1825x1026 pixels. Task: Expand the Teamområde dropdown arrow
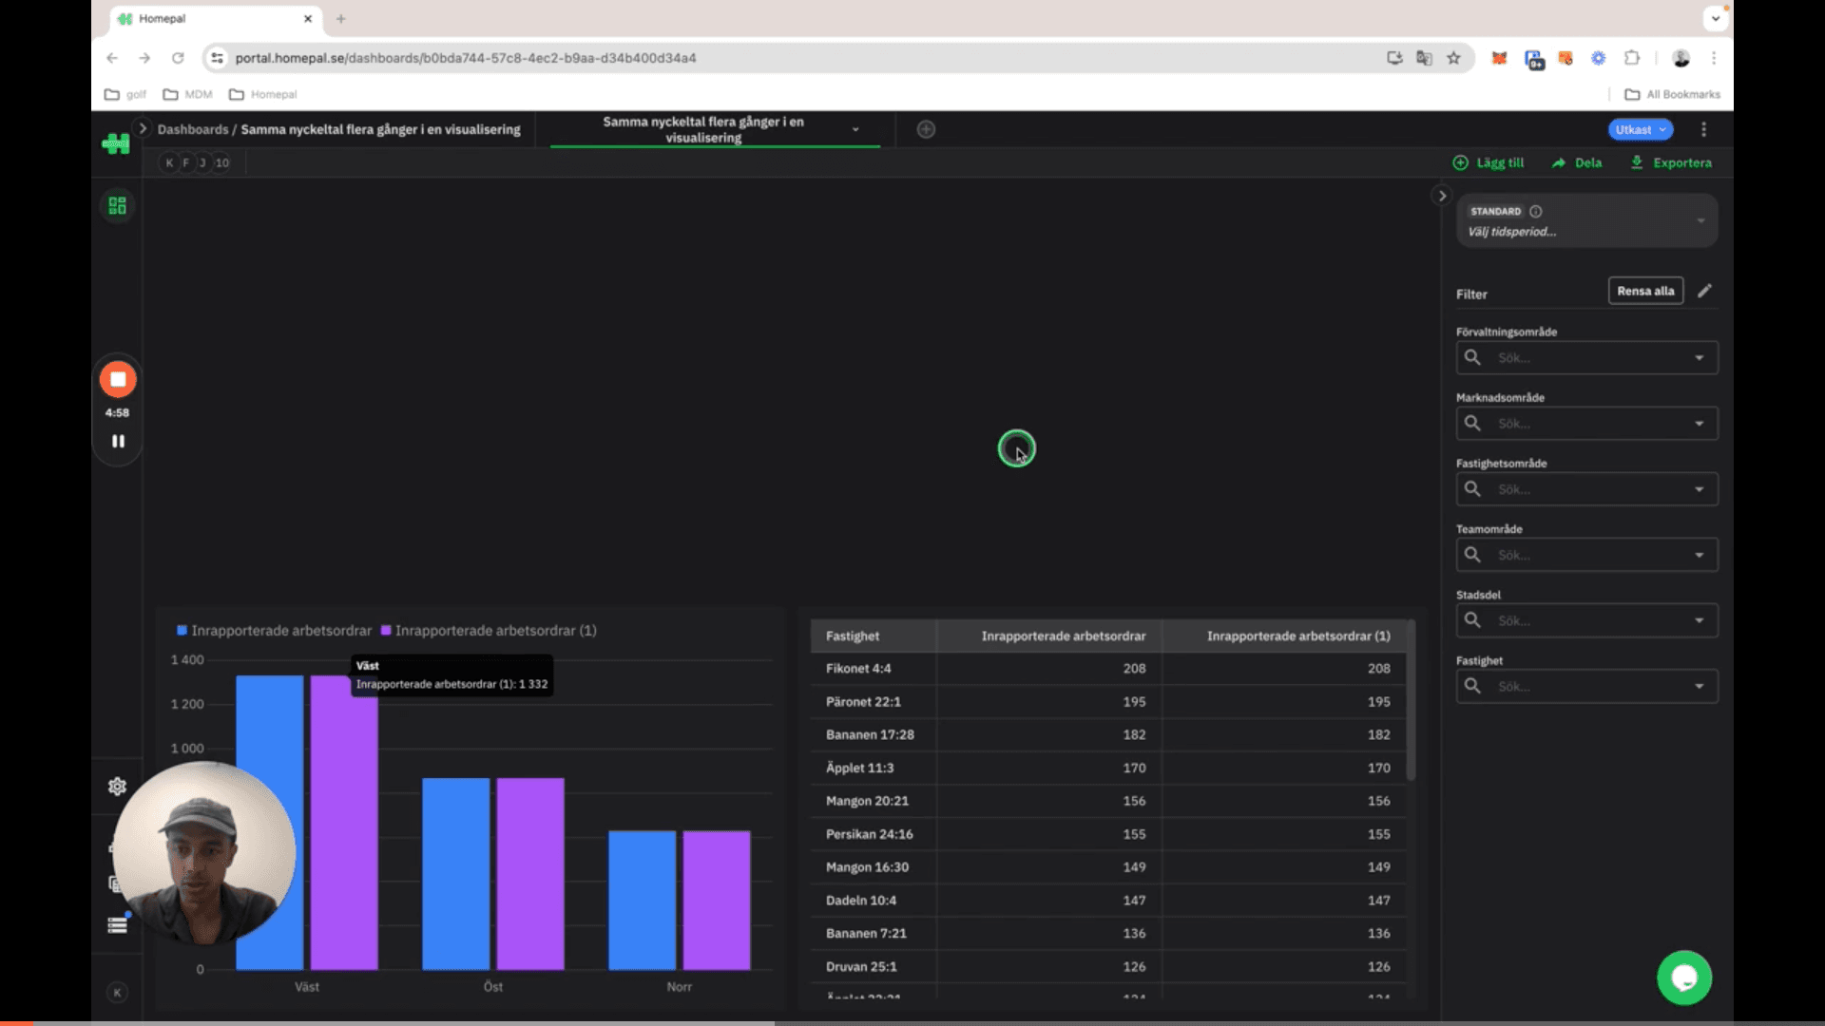coord(1699,555)
